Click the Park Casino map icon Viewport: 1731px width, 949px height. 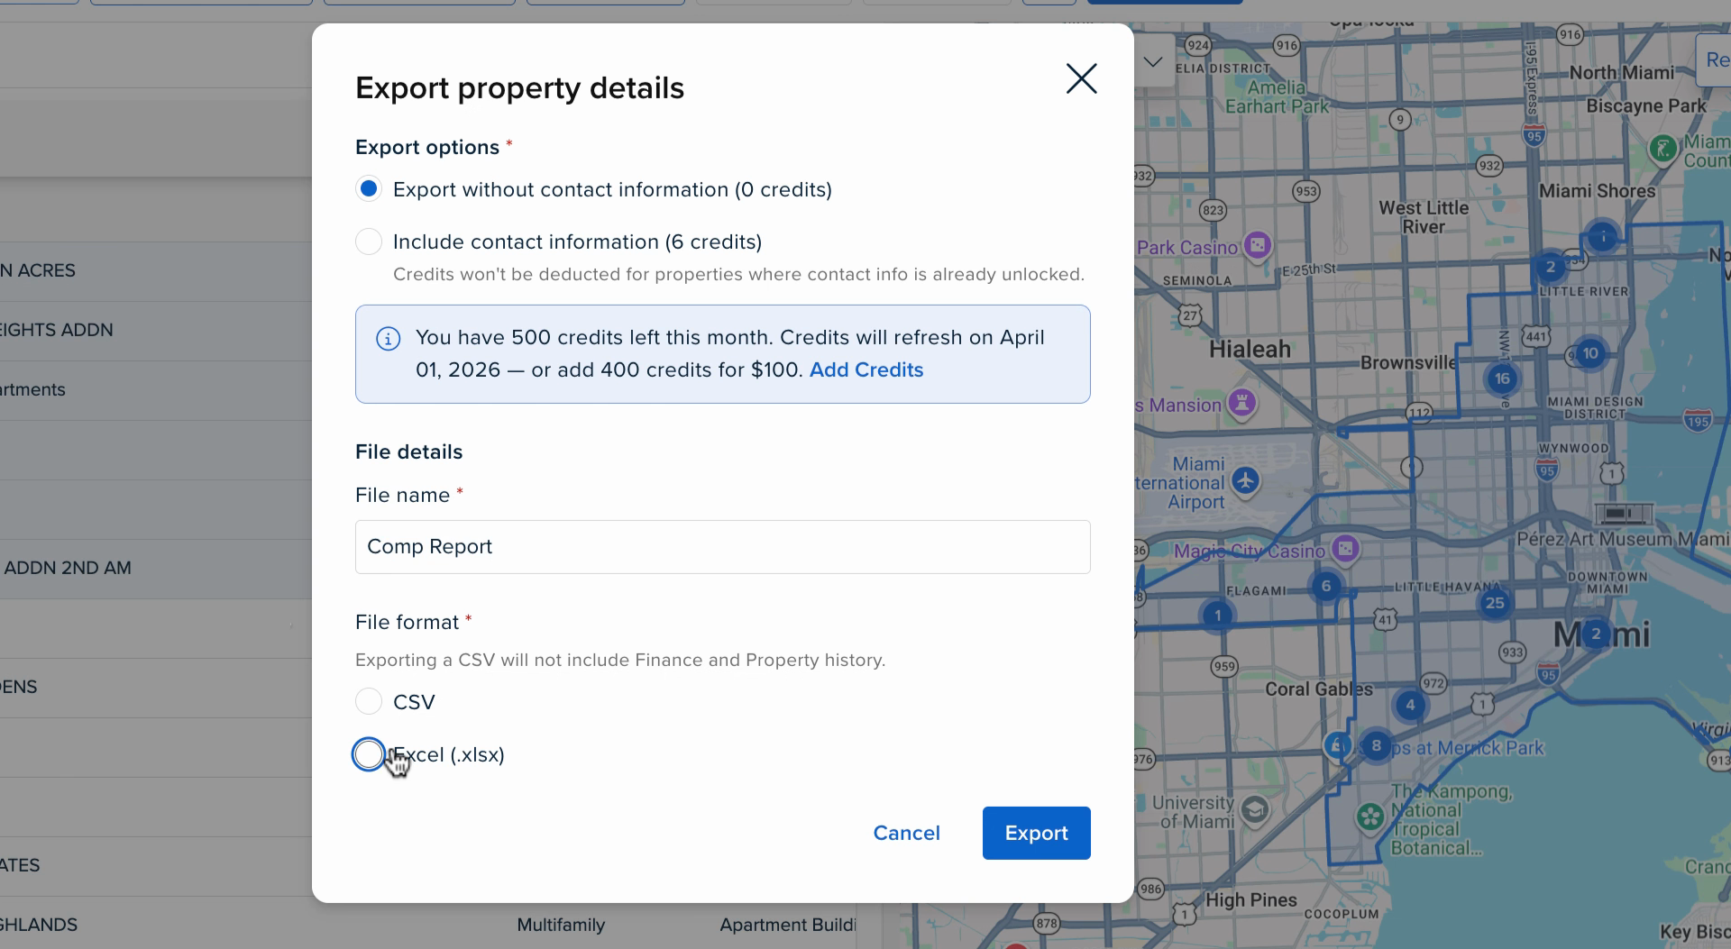coord(1257,244)
